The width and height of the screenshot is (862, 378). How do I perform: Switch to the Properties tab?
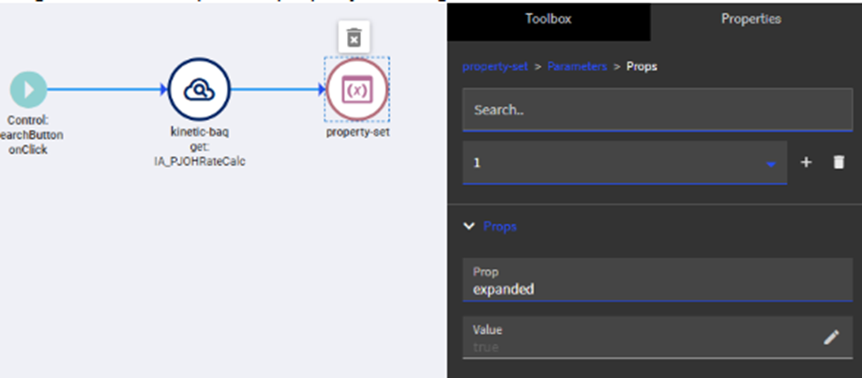pos(750,19)
